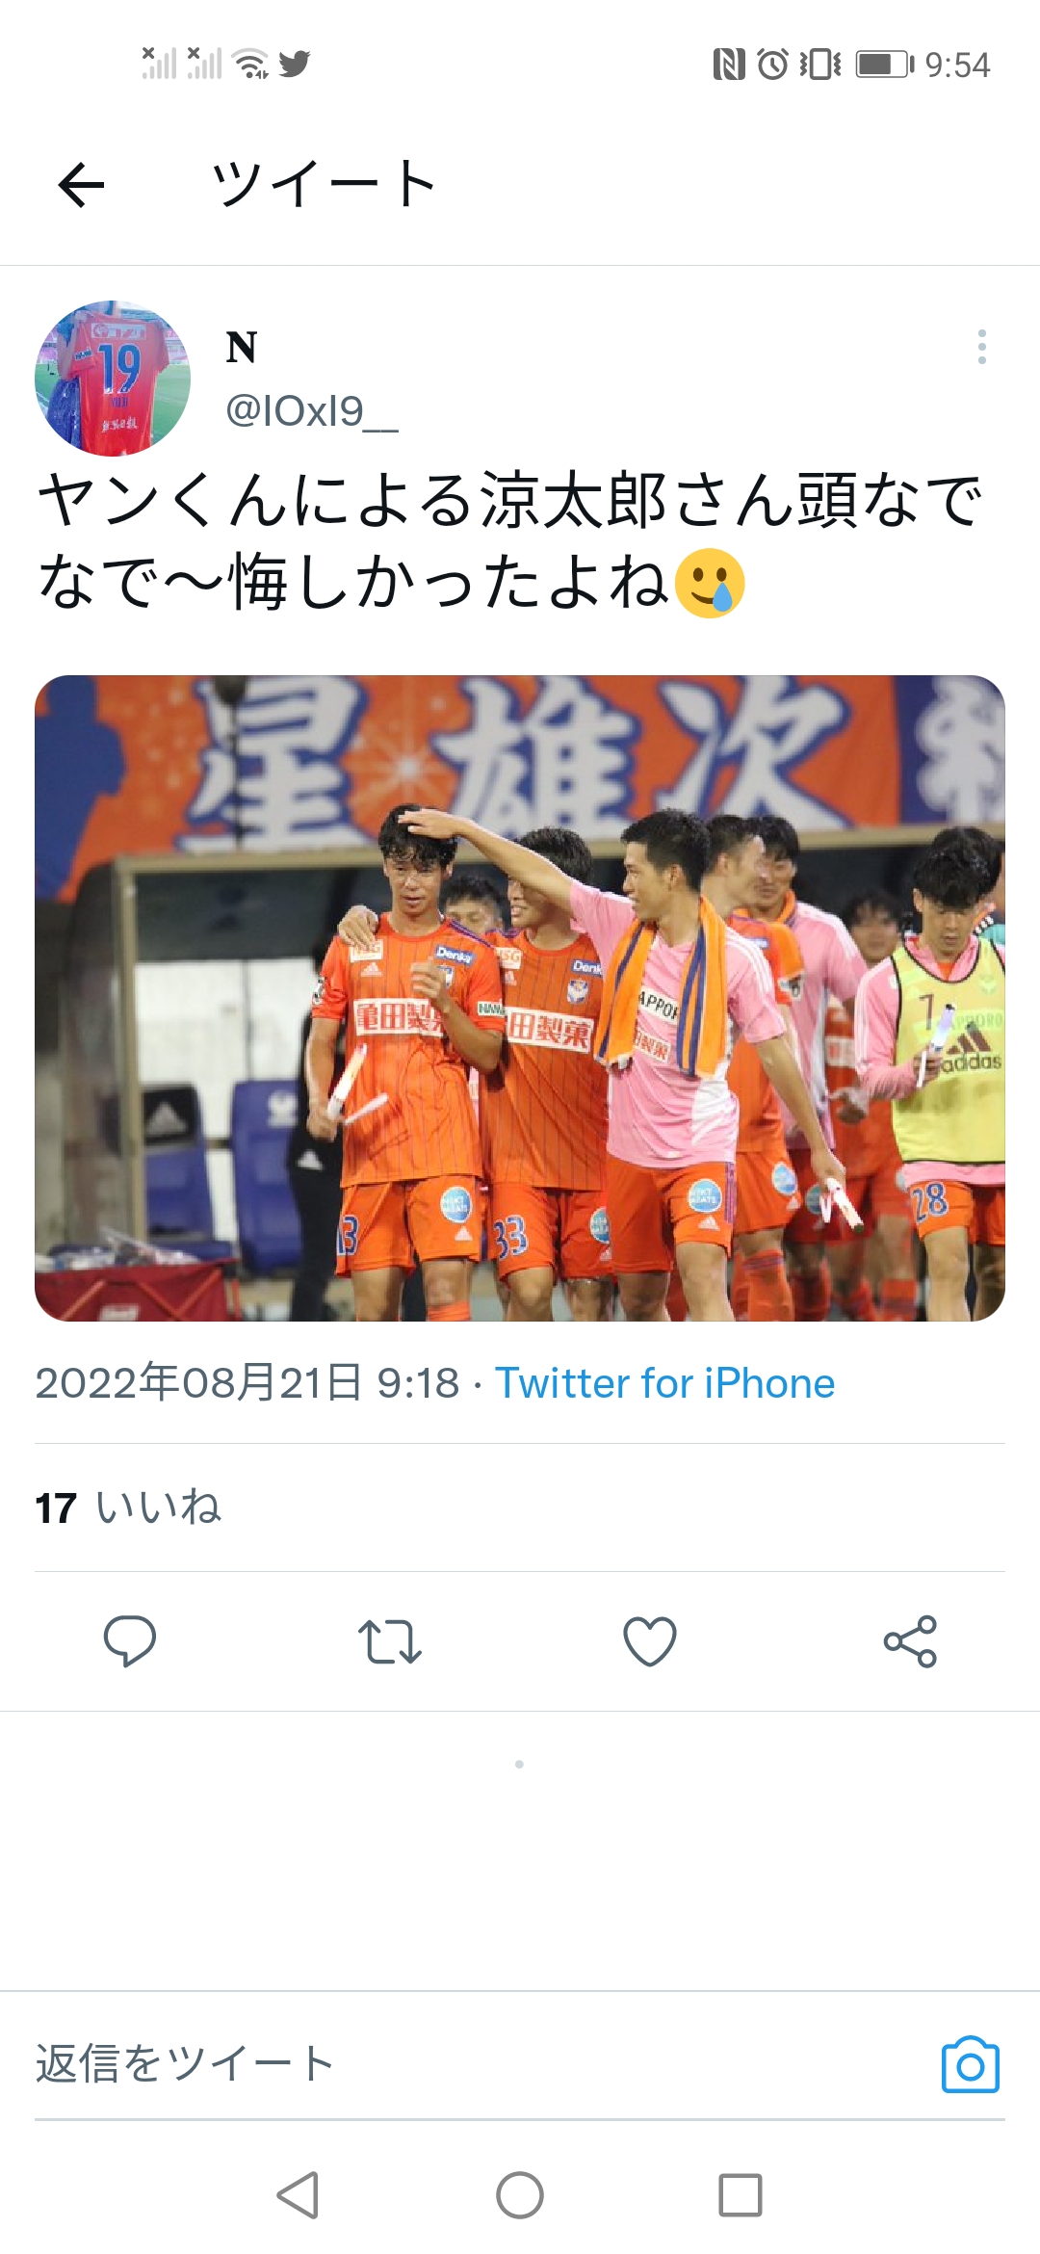Tap the ツイート header title

[x=325, y=184]
